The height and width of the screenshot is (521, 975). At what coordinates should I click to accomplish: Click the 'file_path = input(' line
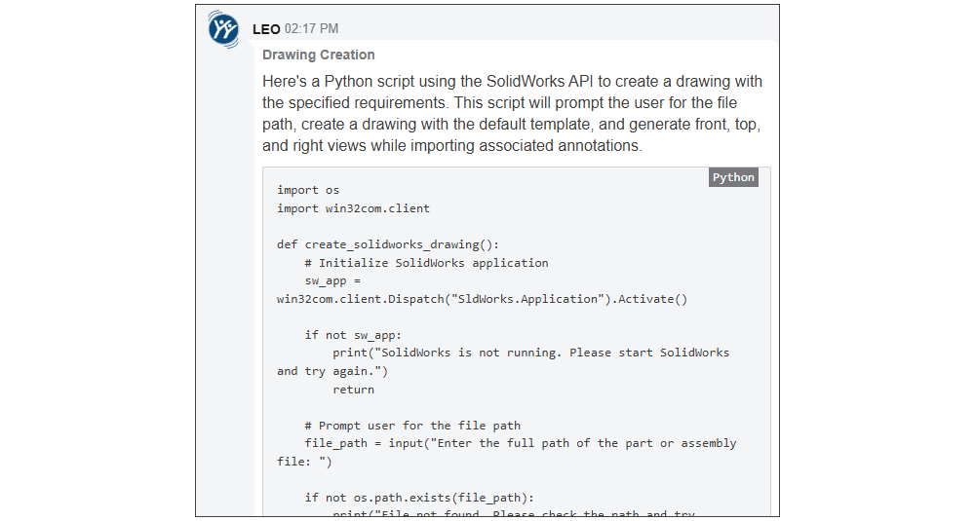tap(521, 443)
